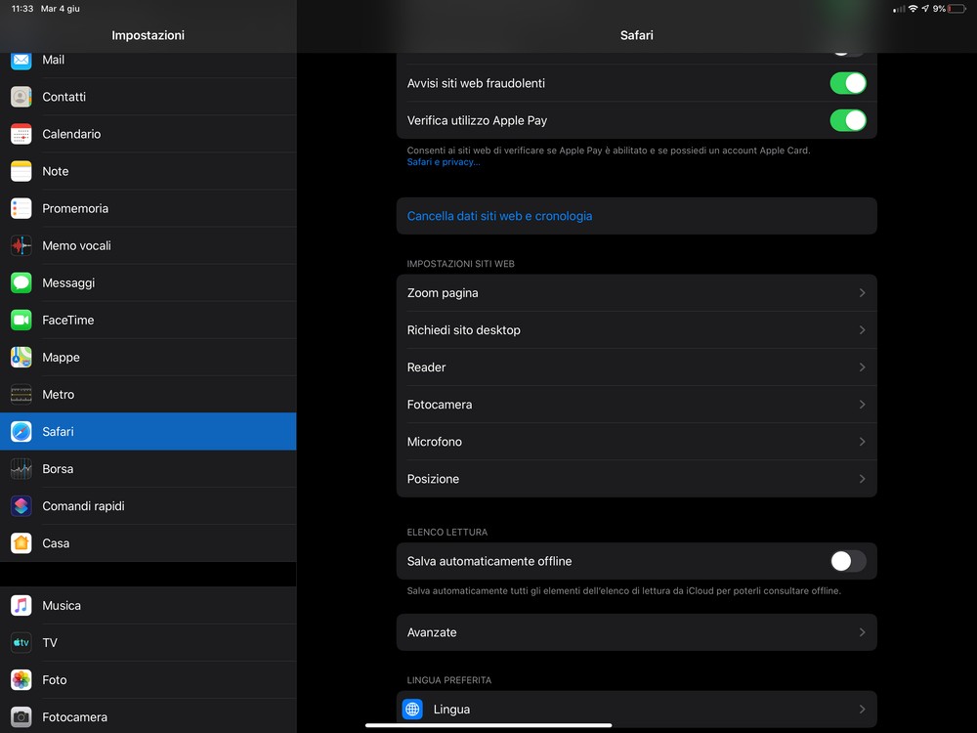Tap the Memo vocali waveform icon
The width and height of the screenshot is (977, 733).
pos(21,245)
